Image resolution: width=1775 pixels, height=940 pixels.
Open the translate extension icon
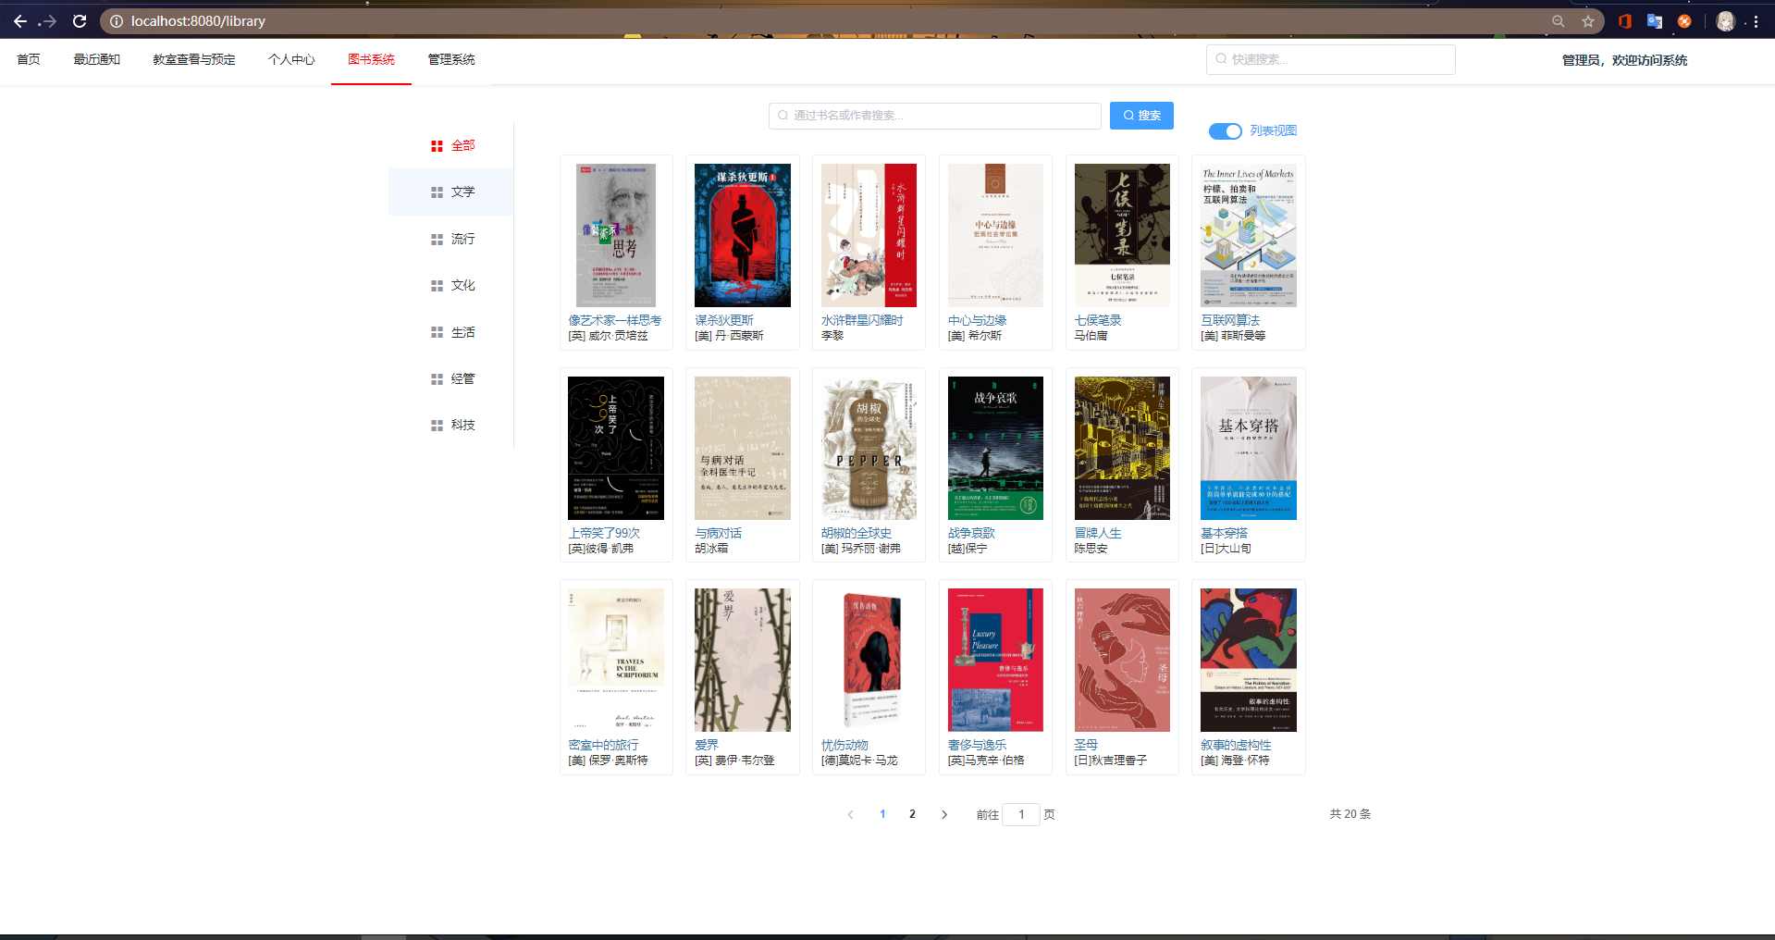pos(1655,21)
